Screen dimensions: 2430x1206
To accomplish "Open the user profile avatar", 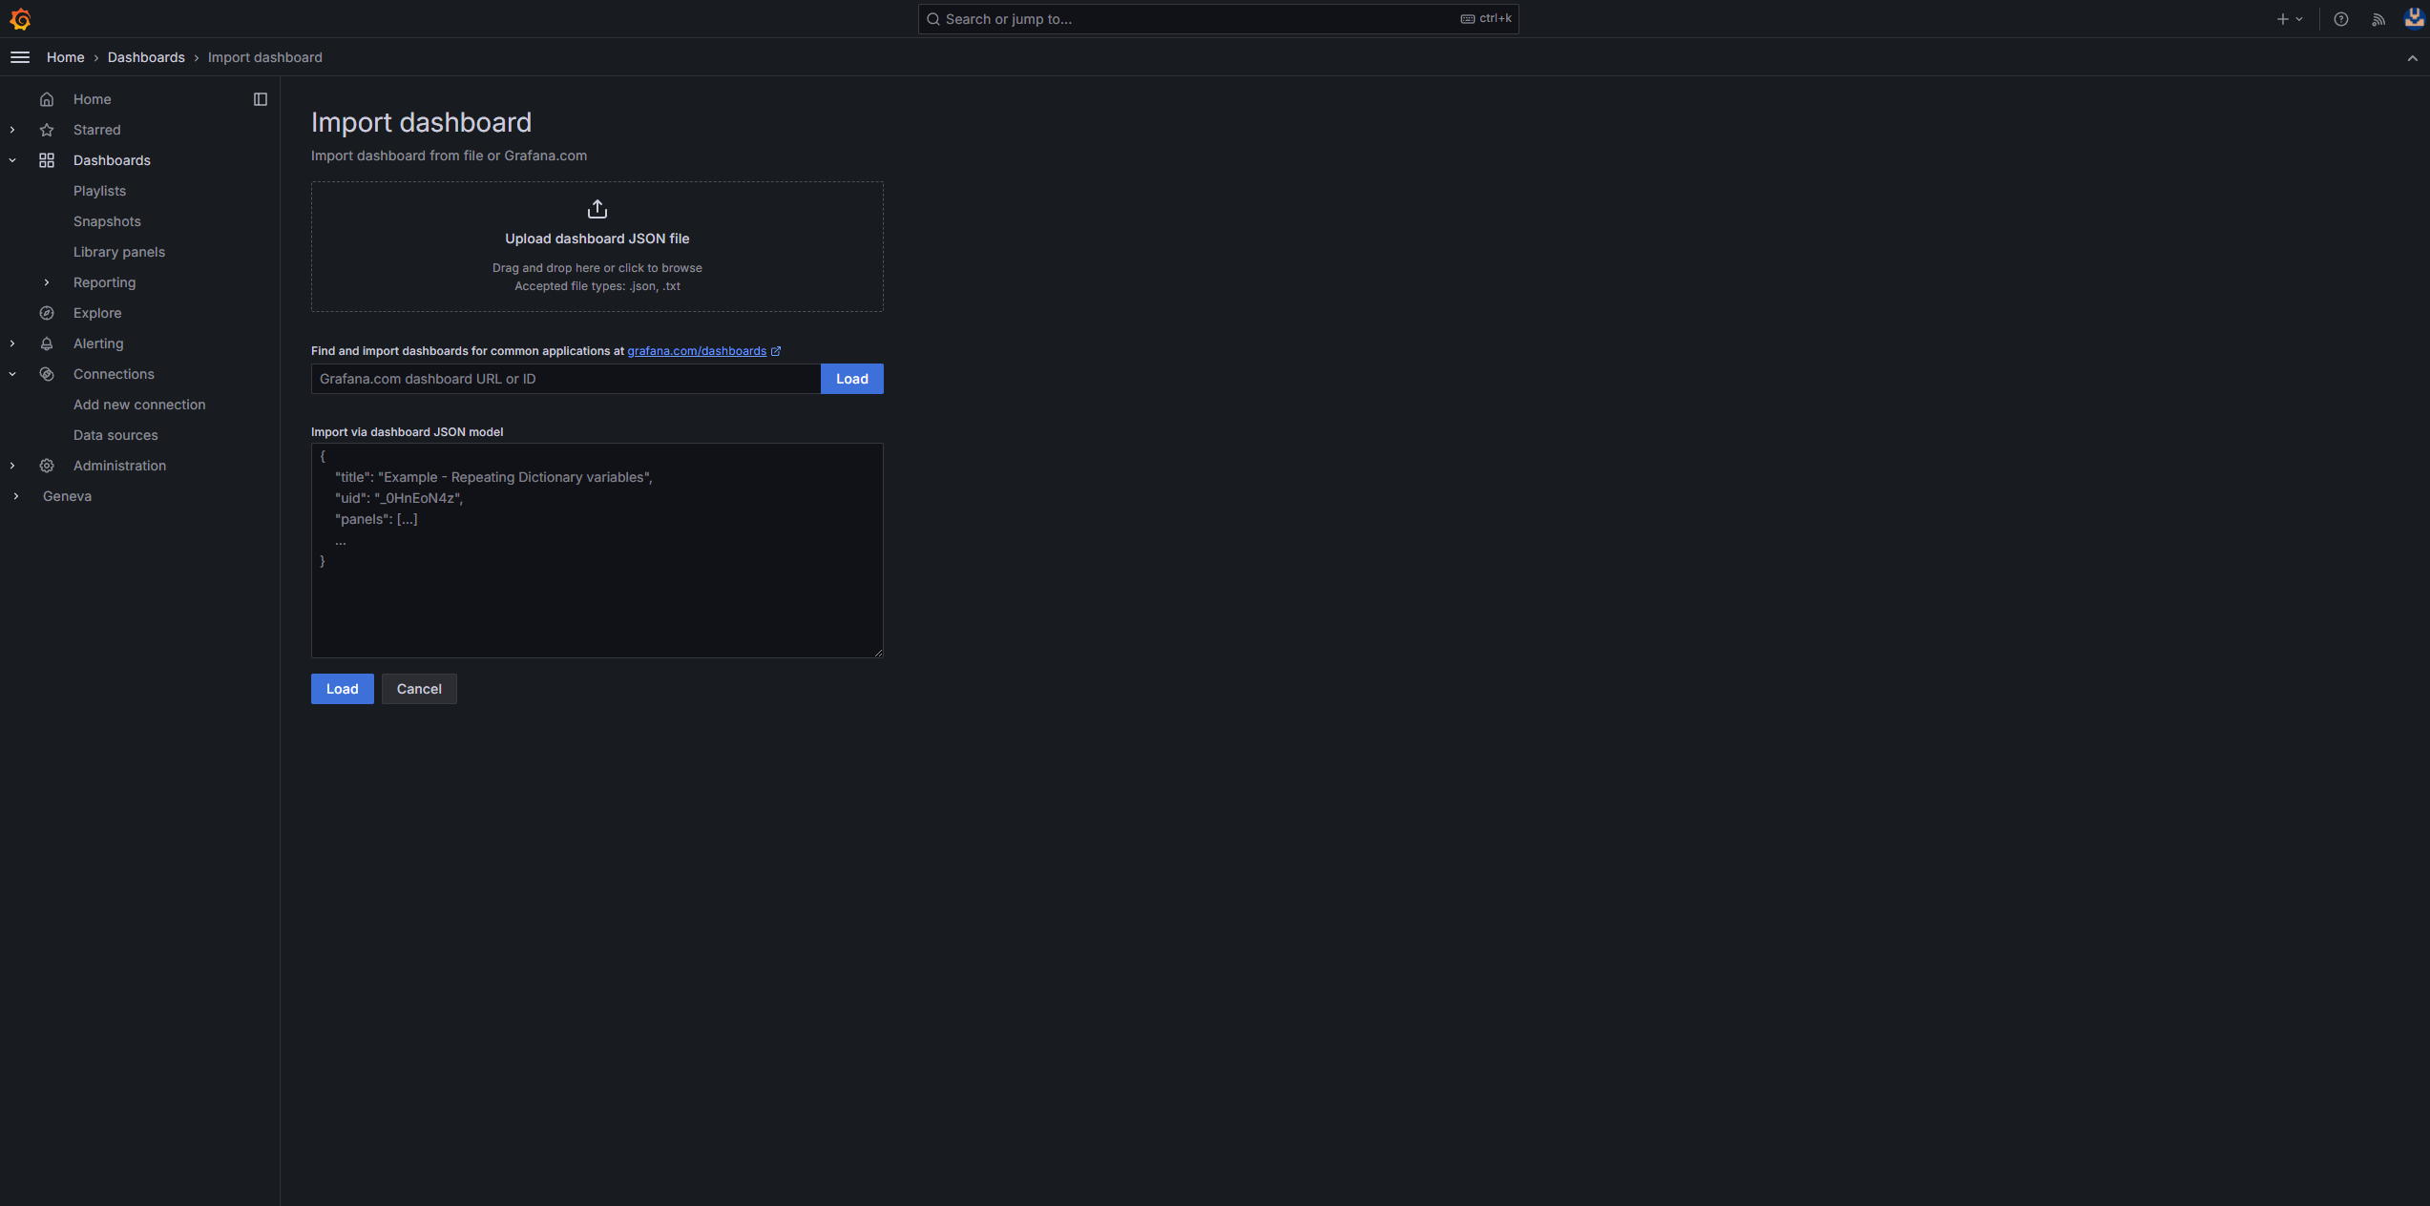I will coord(2414,19).
